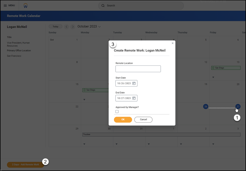Expand the arrow under Thursday November 2

[181, 144]
